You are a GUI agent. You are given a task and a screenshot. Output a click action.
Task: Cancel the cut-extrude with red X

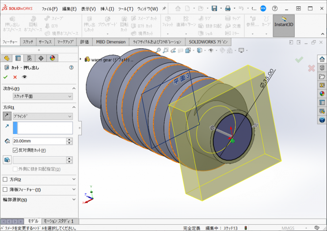(15, 77)
